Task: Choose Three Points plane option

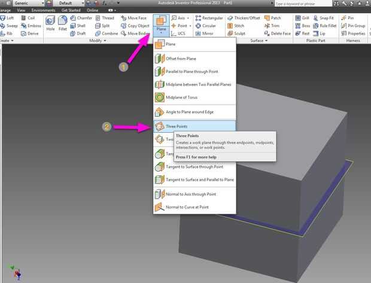Action: 194,126
